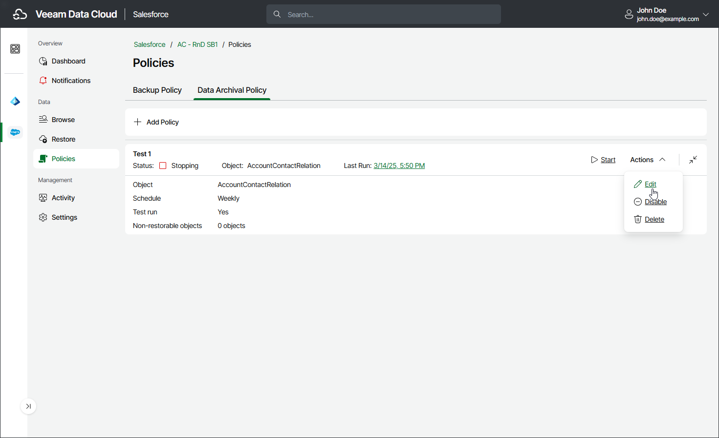Screen dimensions: 719x438
Task: Click the circle-minus icon next to Disable
Action: [638, 202]
